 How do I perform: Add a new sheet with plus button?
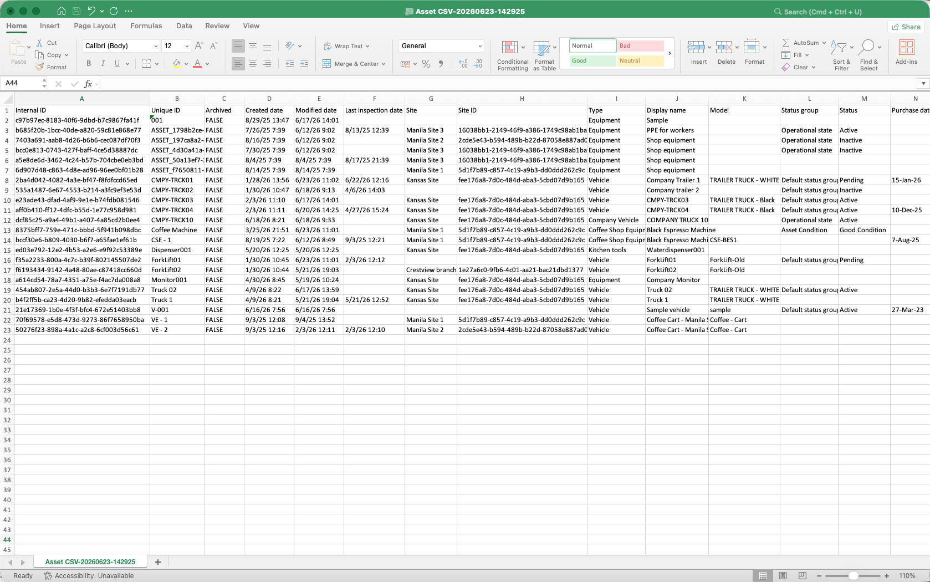click(x=158, y=562)
